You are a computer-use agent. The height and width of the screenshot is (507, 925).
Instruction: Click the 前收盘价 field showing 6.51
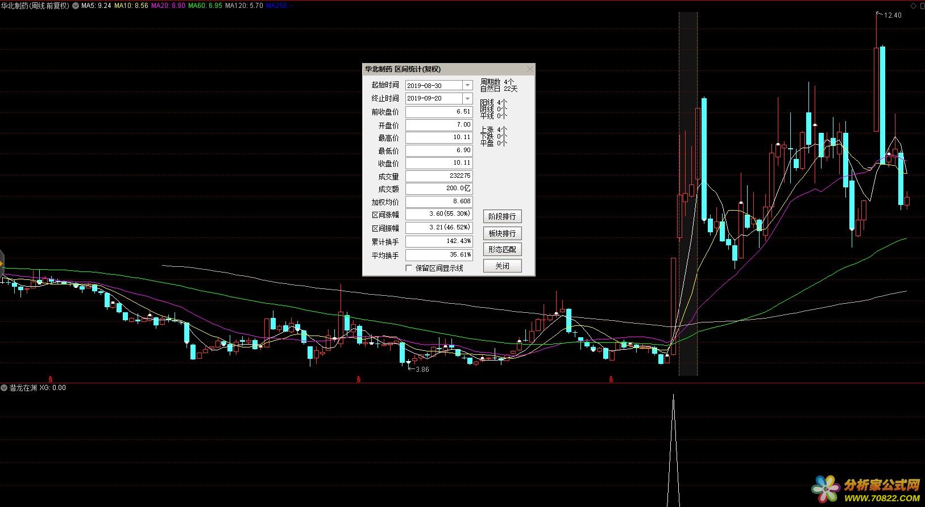point(438,112)
